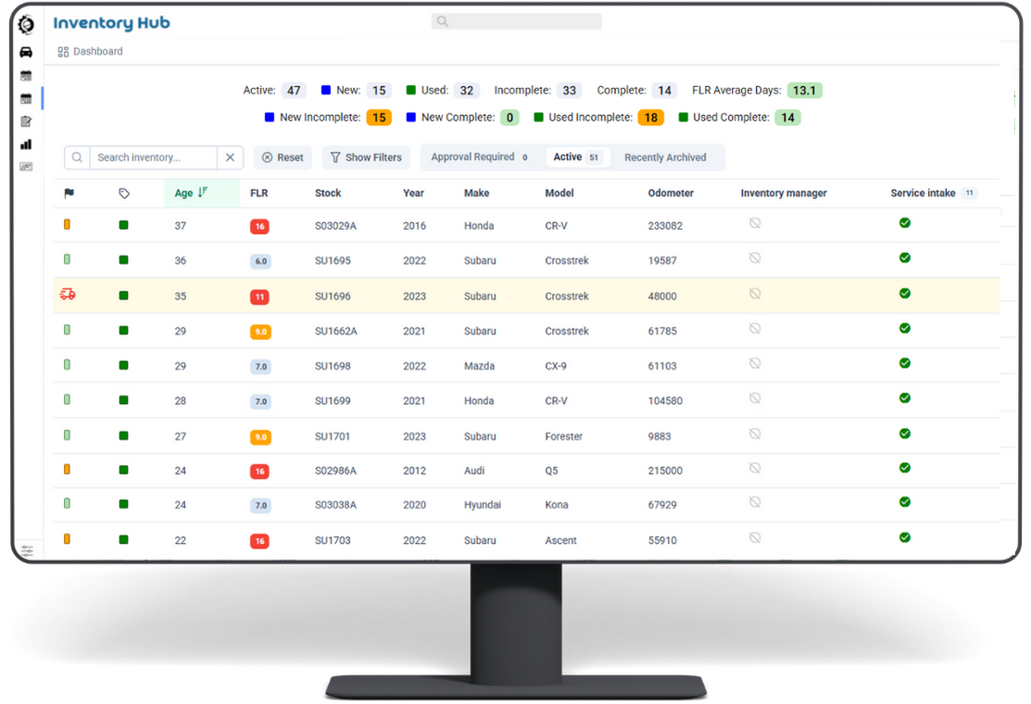Toggle the orange flag on the Audi Q5 row
Screen dimensions: 1031x704
[66, 470]
